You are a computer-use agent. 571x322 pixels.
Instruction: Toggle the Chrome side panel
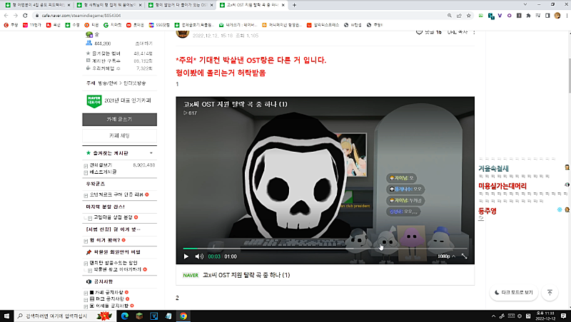coord(547,15)
